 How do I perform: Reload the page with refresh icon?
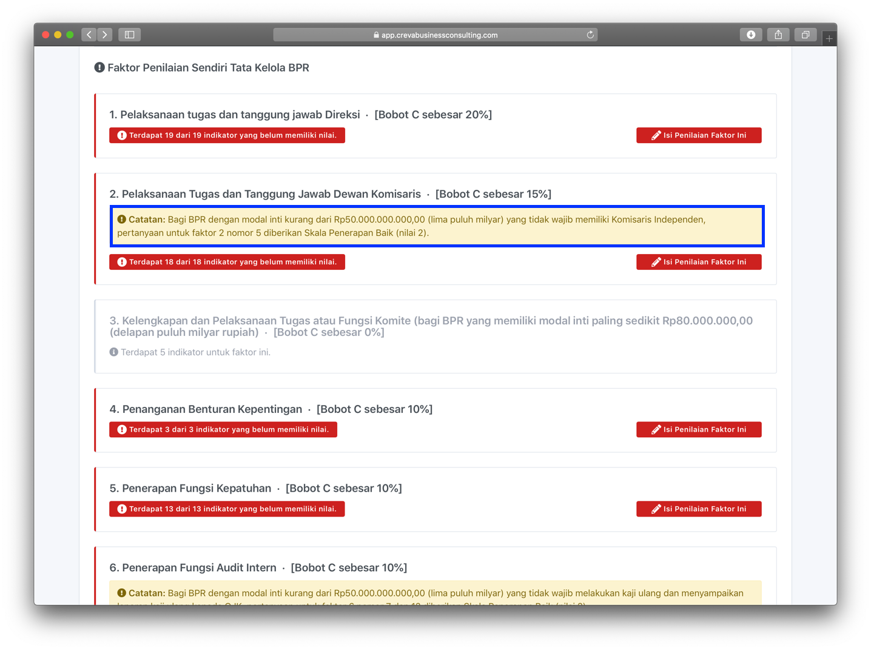tap(590, 35)
